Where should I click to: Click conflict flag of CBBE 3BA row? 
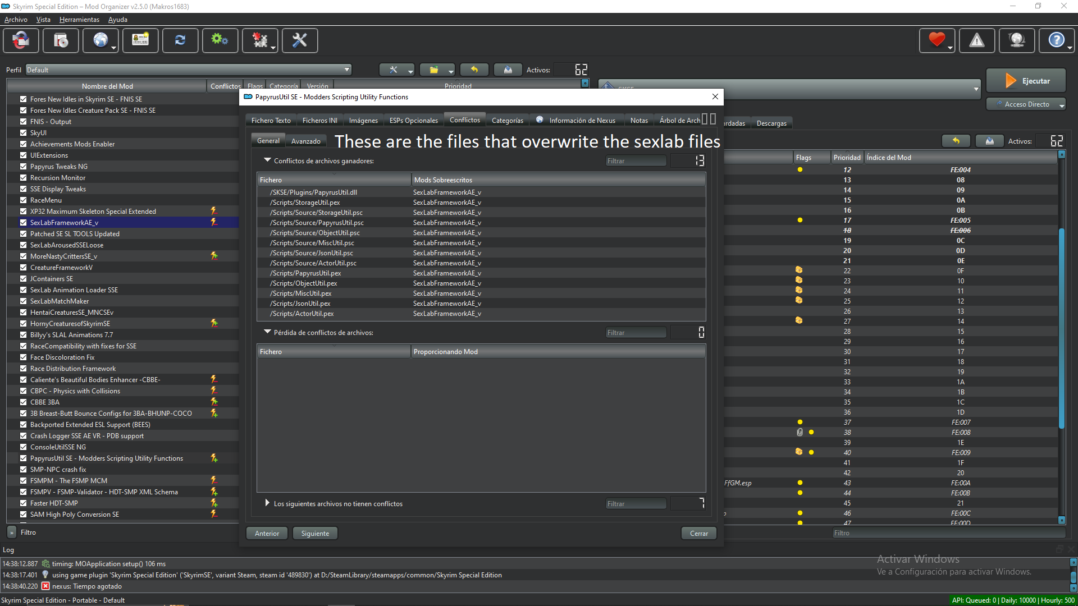[x=214, y=402]
